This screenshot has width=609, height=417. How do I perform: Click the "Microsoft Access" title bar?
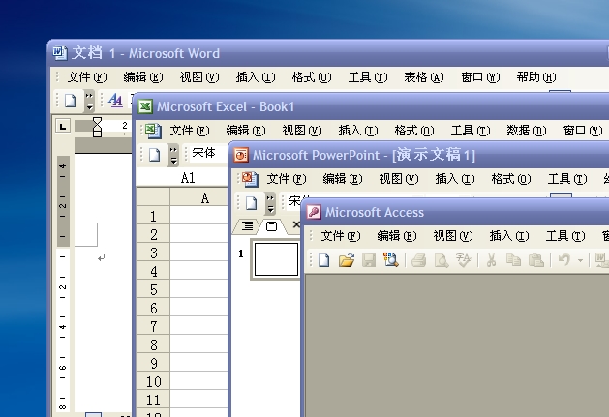375,212
